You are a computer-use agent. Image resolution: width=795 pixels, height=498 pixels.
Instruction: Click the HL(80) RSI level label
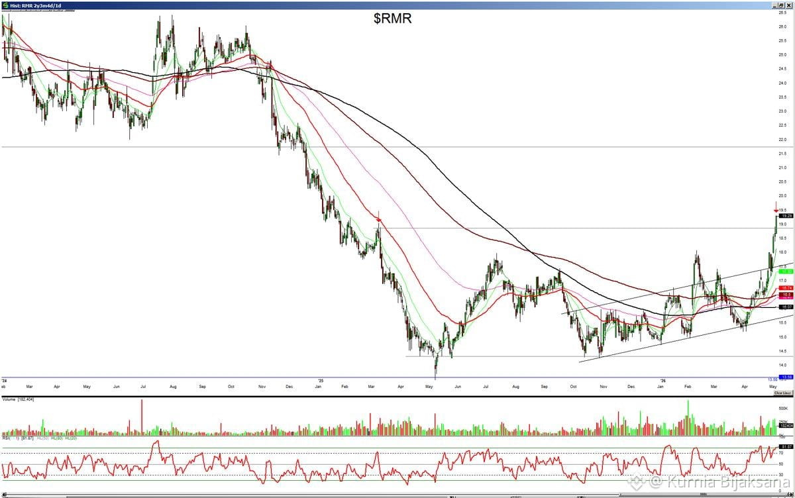tap(57, 438)
